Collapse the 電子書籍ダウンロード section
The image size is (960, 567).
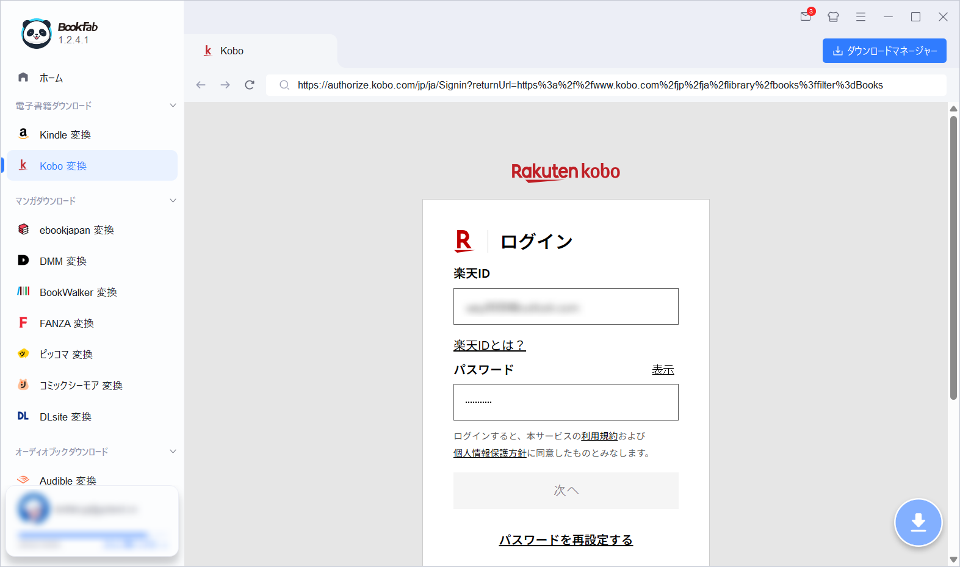tap(173, 106)
